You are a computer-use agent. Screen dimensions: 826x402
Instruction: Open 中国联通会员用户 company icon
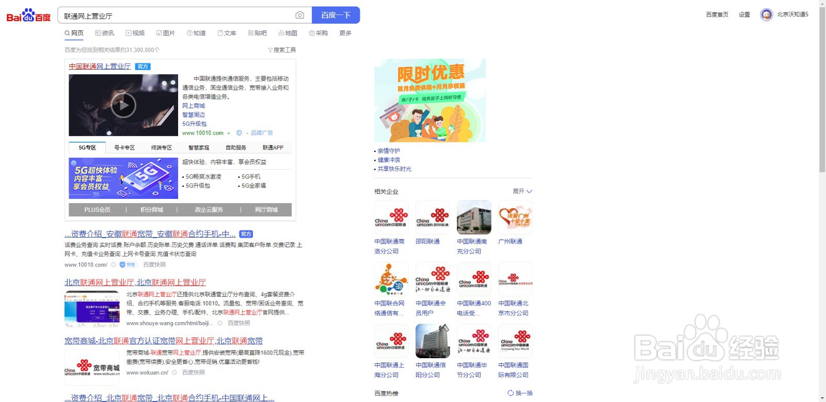pyautogui.click(x=433, y=279)
